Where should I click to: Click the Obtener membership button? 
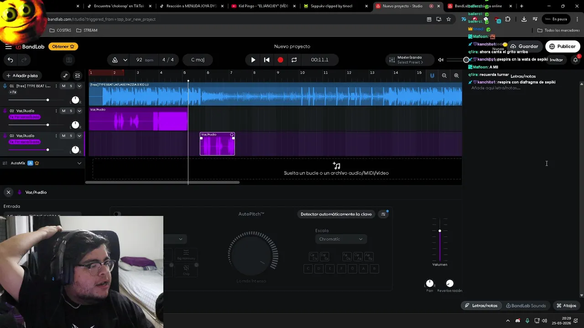coord(63,46)
